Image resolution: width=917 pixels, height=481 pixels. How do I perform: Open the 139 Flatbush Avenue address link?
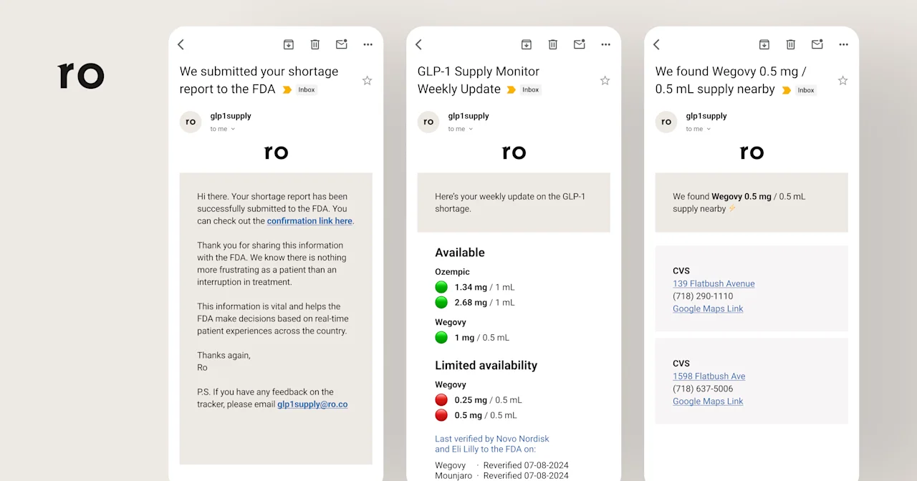tap(714, 283)
